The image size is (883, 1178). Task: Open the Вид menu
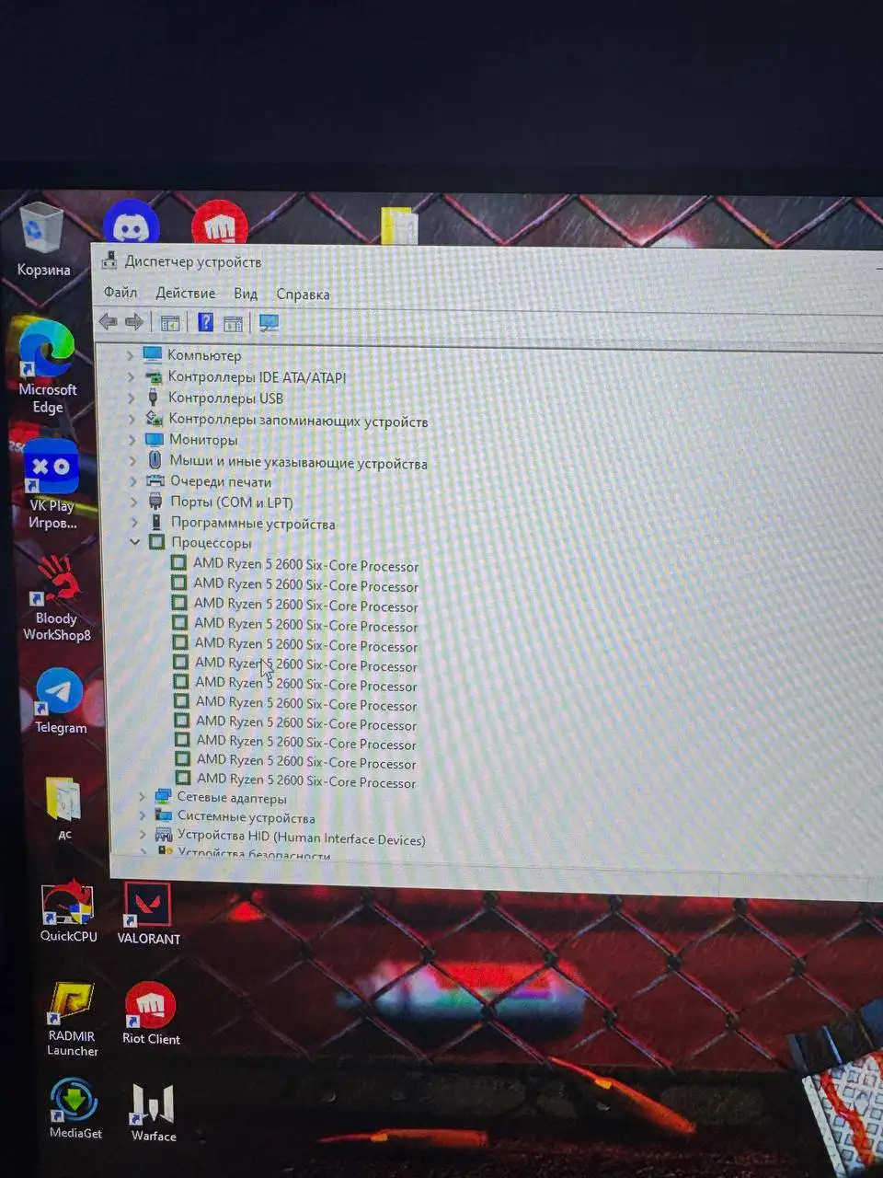point(245,294)
